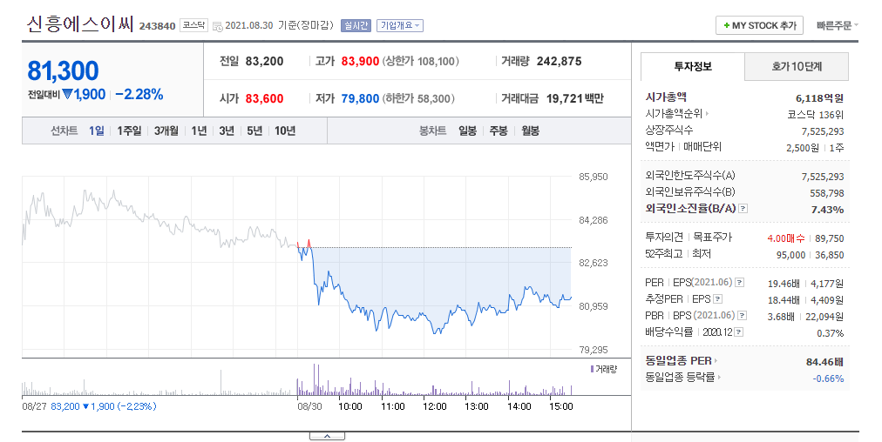Expand the 동일업종 등락률 arrow link
882x442 pixels.
coord(719,378)
